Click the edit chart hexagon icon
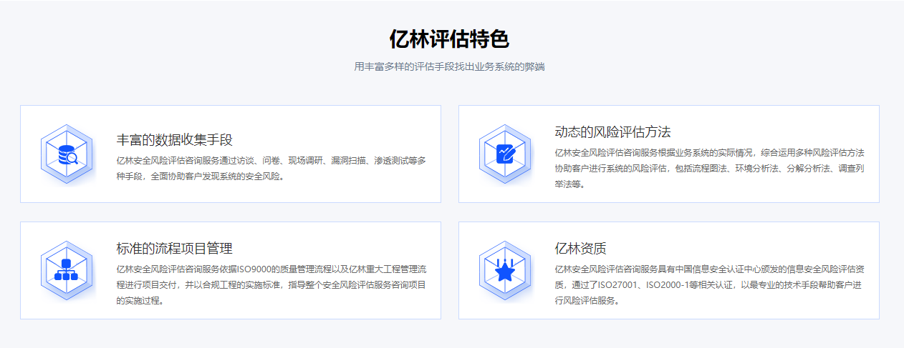This screenshot has width=904, height=348. (x=505, y=154)
